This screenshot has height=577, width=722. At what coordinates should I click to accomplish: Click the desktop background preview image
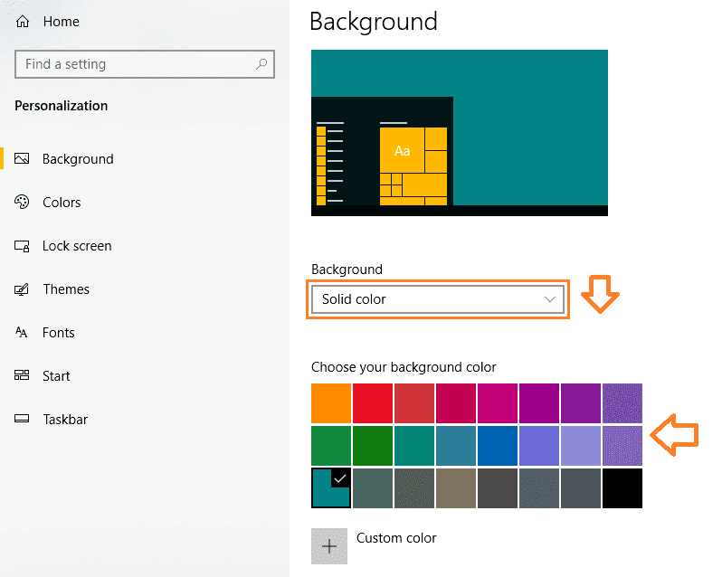click(460, 133)
